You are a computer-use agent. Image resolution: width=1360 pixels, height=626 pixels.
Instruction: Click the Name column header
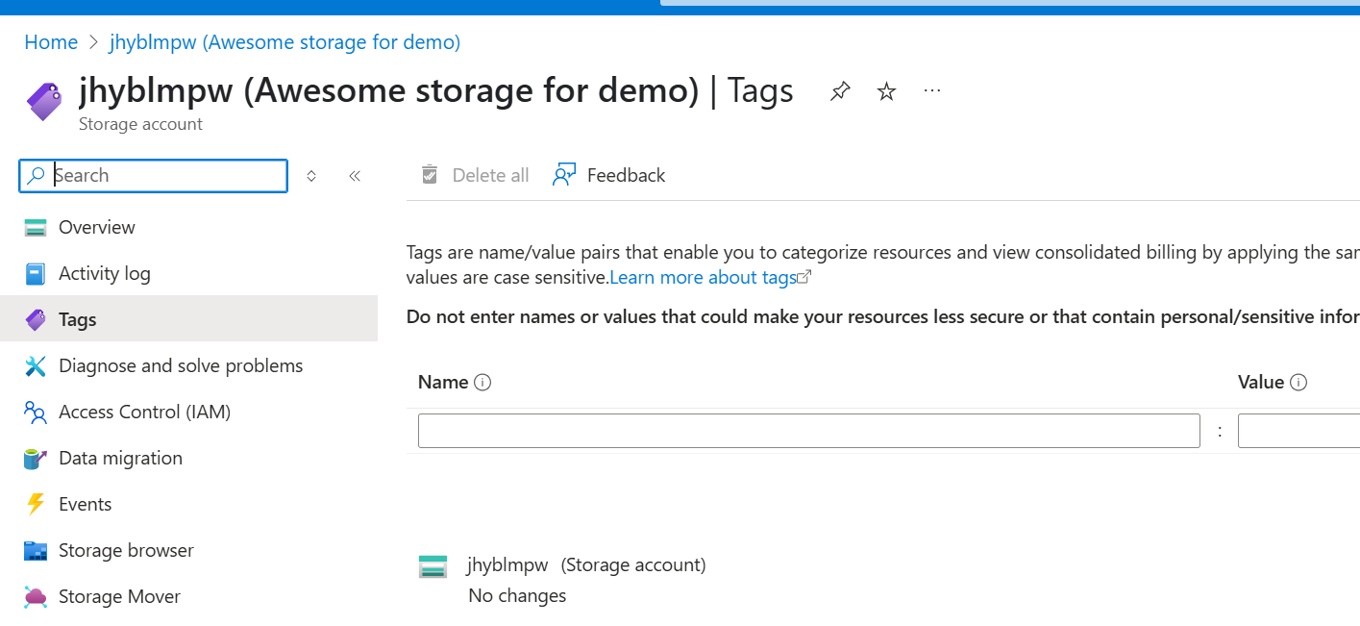coord(443,383)
